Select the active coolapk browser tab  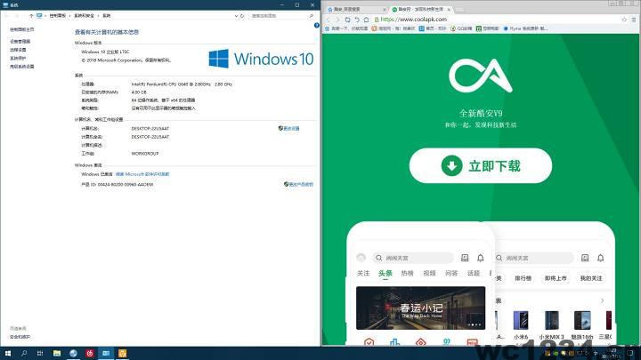(420, 9)
